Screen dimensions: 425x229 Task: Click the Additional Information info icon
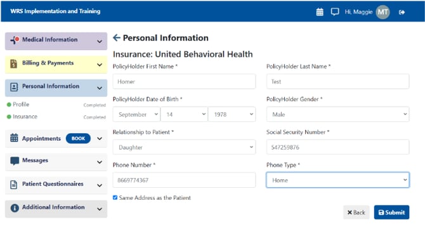click(15, 208)
